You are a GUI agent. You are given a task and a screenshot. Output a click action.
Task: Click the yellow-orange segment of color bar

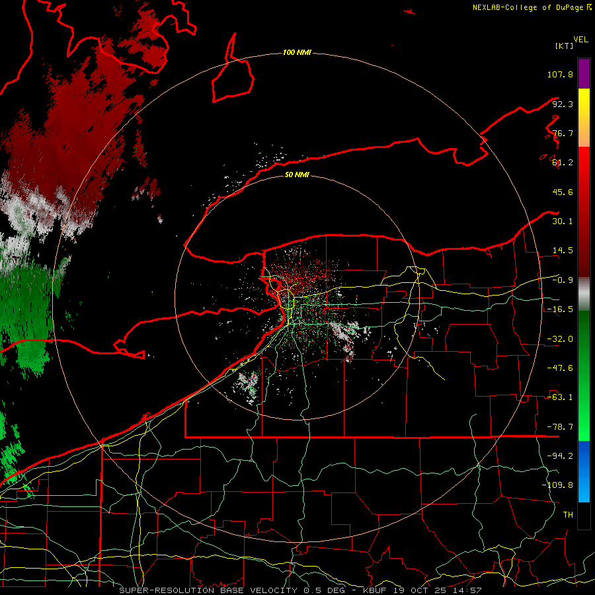tap(584, 118)
